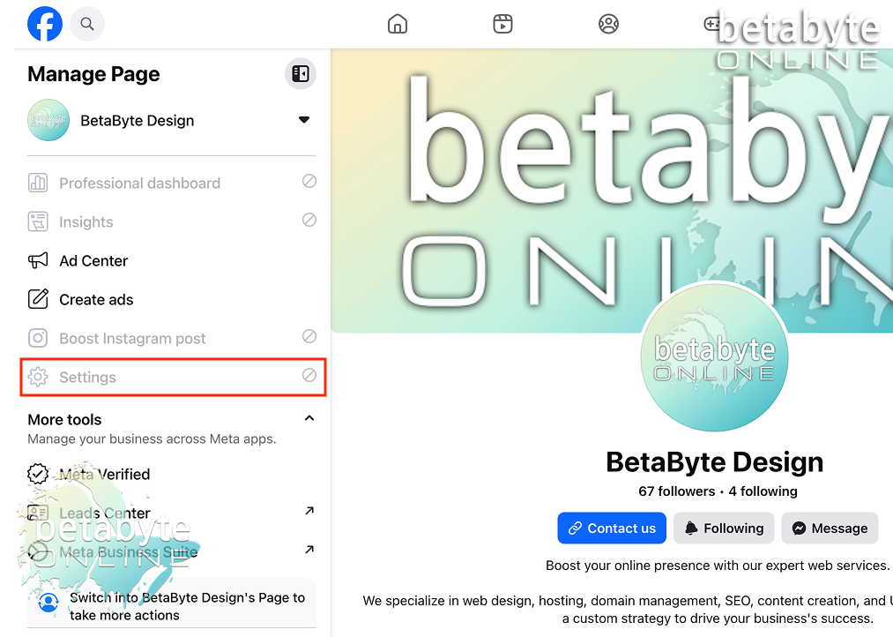Collapse the More tools section chevron
Viewport: 893px width, 637px height.
[x=309, y=419]
